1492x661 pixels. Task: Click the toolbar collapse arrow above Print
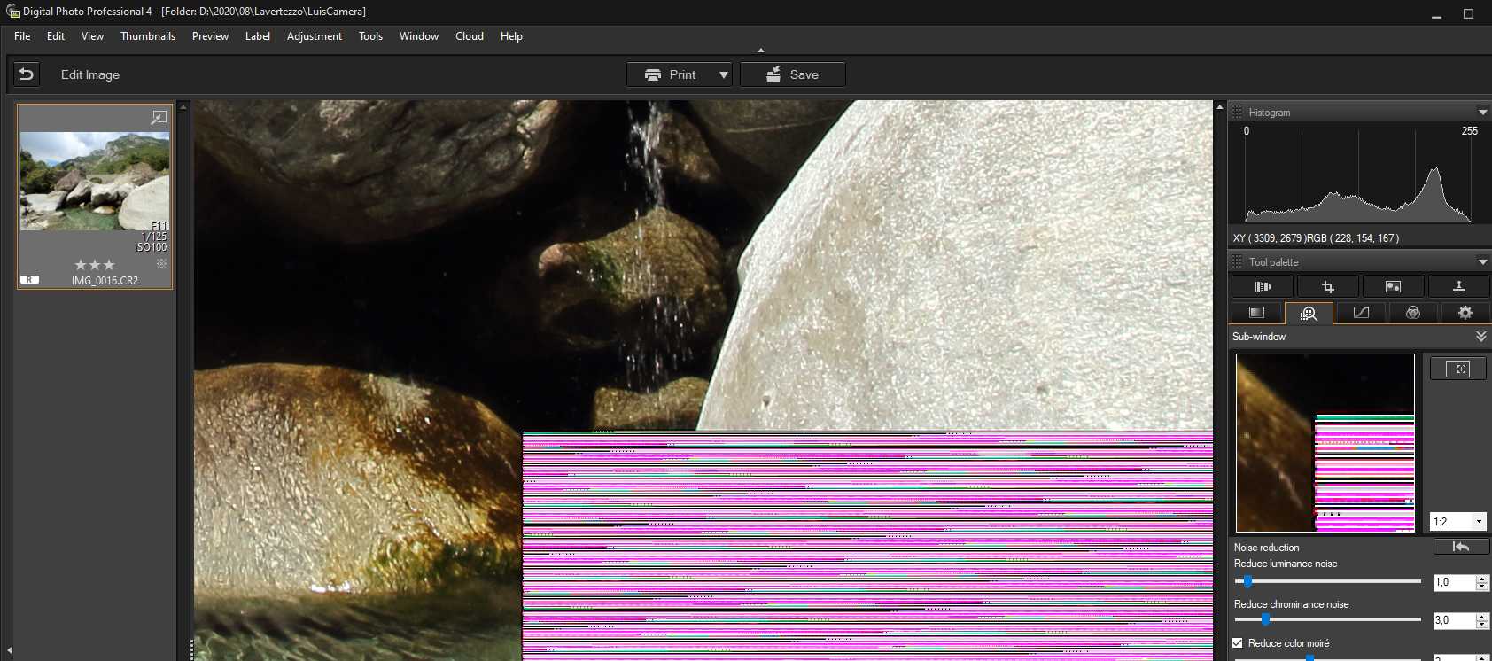[x=761, y=51]
